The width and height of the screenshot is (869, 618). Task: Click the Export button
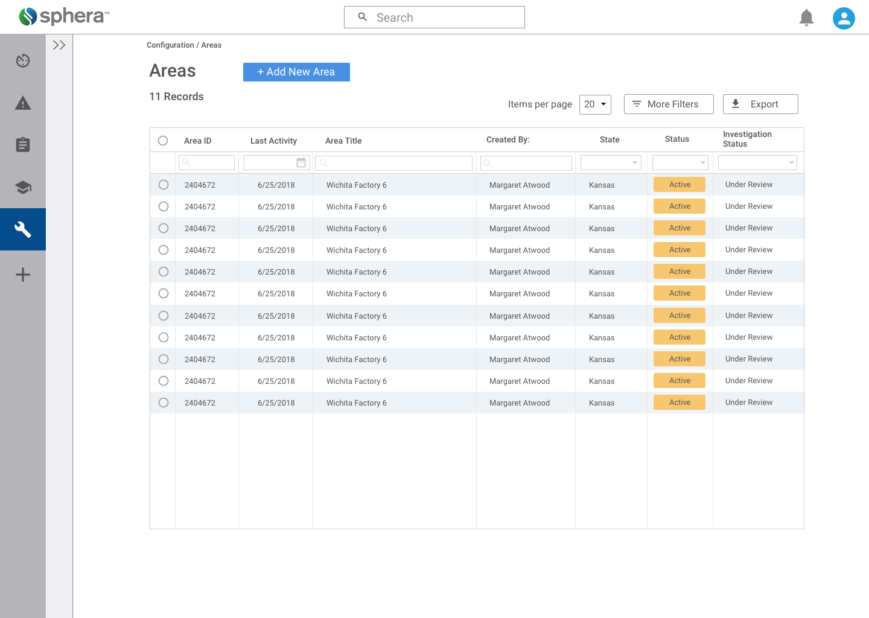pos(760,104)
